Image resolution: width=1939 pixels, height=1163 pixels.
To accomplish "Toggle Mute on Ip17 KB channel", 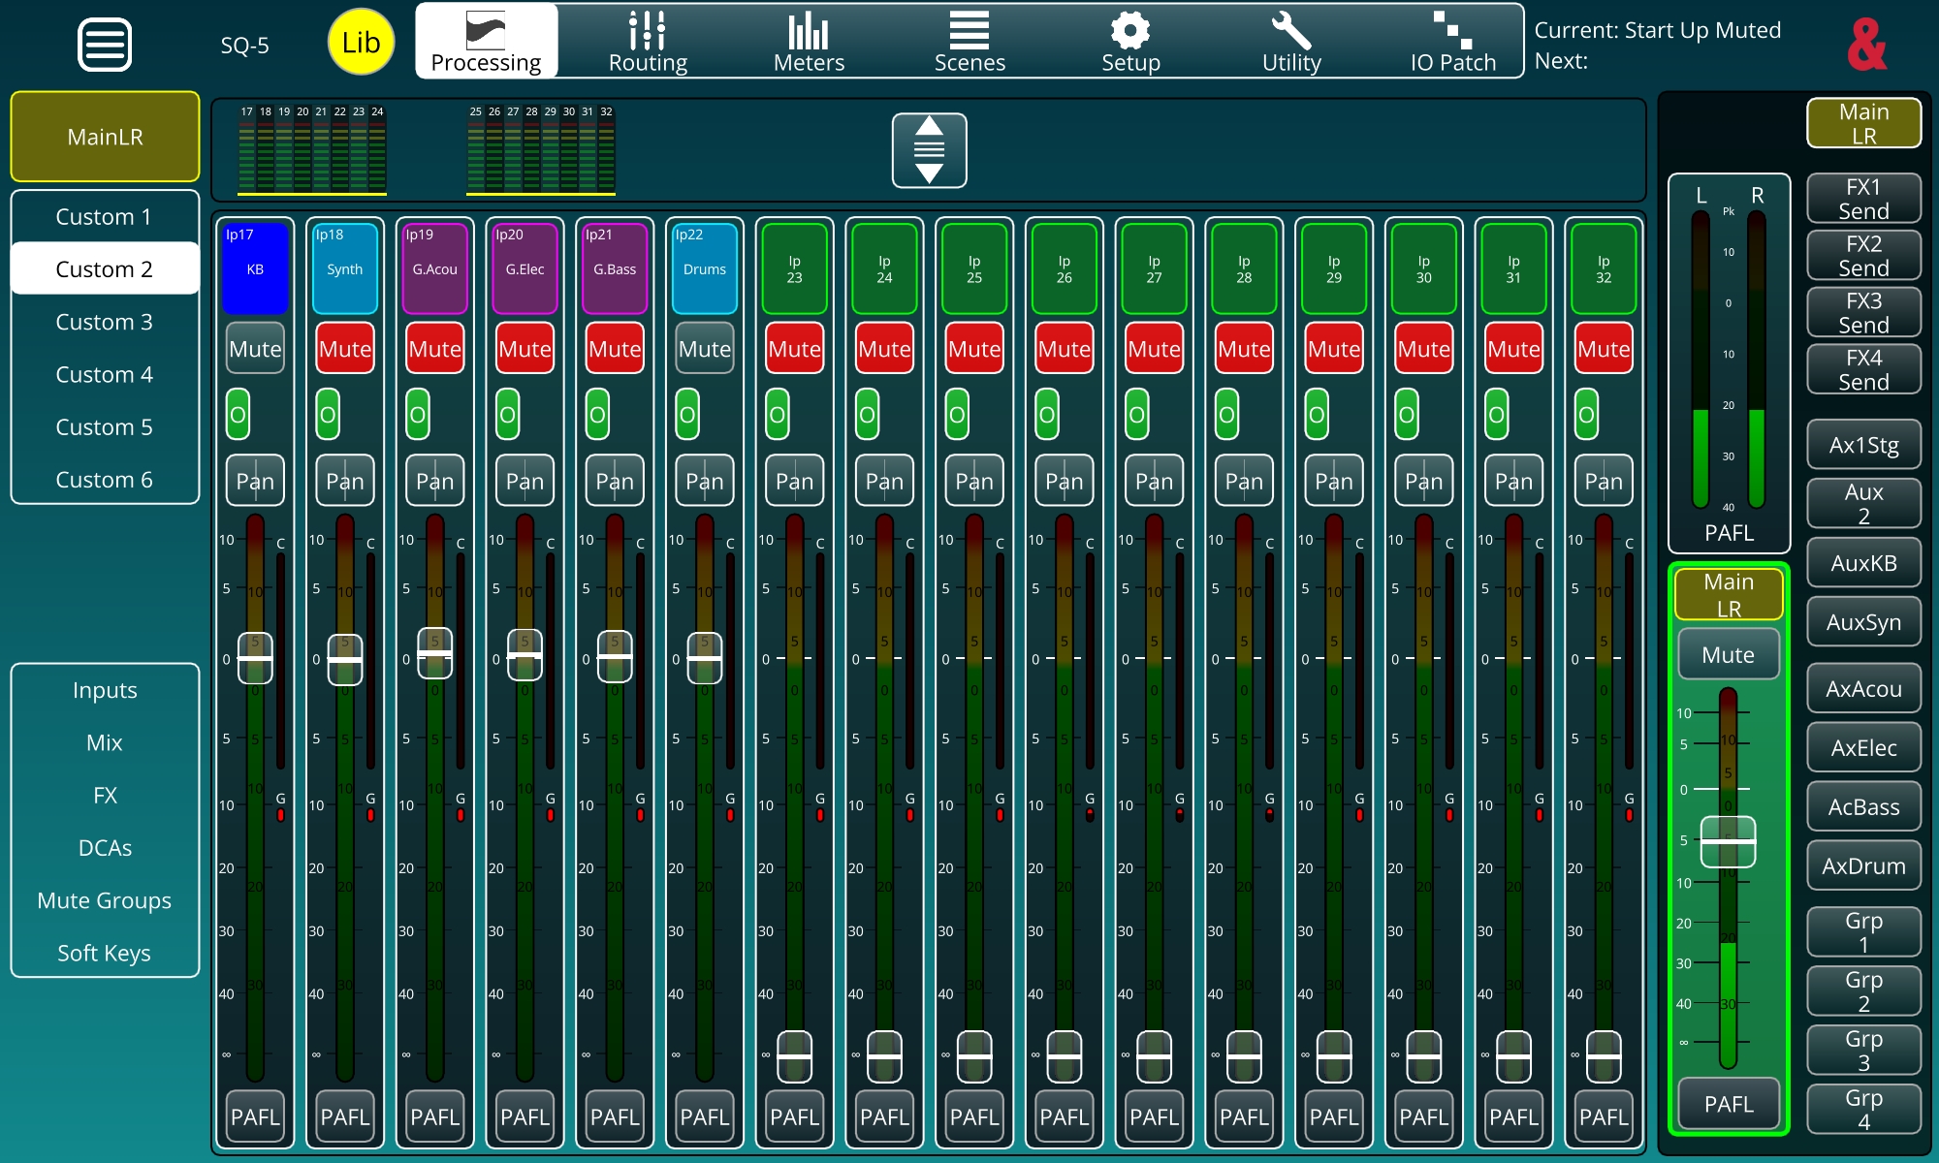I will 255,349.
